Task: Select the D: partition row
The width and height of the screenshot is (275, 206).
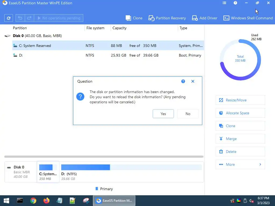Action: point(108,55)
